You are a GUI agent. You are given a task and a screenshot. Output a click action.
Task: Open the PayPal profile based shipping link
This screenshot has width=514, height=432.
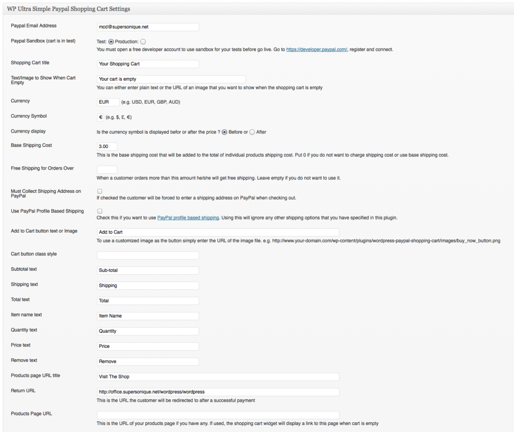pos(188,218)
